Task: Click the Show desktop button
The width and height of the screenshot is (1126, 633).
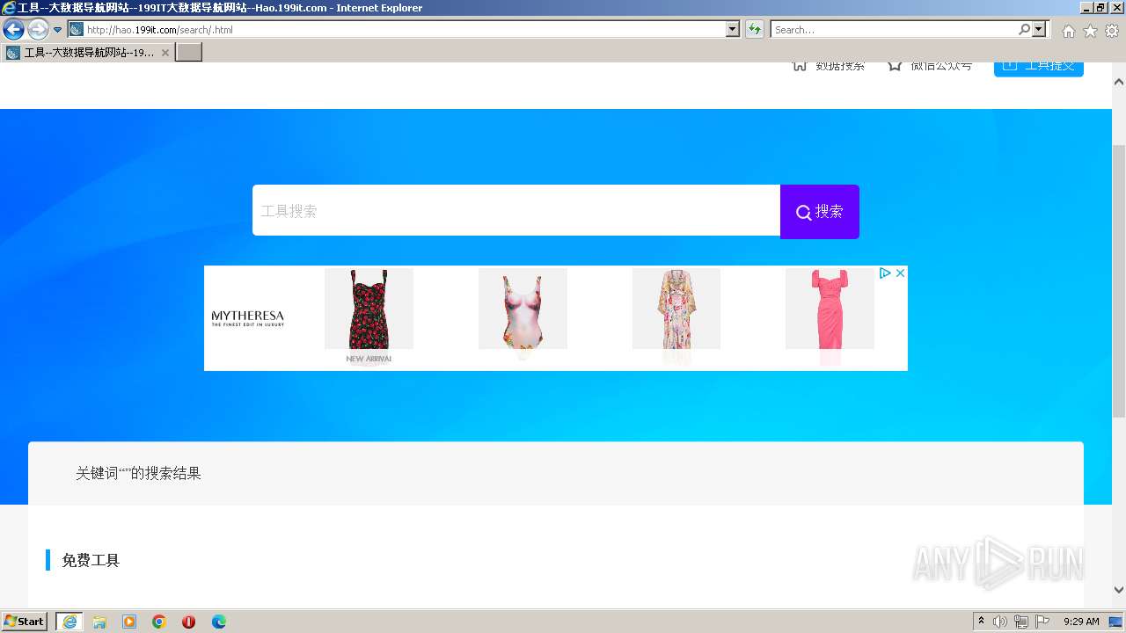Action: click(x=1117, y=622)
